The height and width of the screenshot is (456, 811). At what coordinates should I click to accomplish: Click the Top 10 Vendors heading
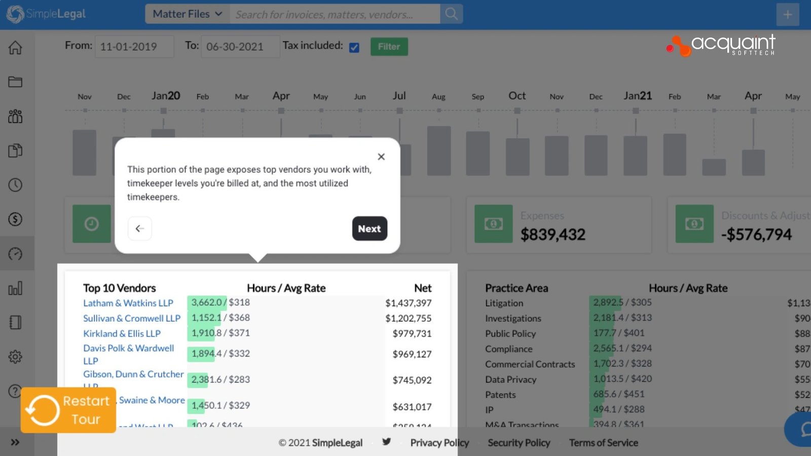tap(120, 288)
